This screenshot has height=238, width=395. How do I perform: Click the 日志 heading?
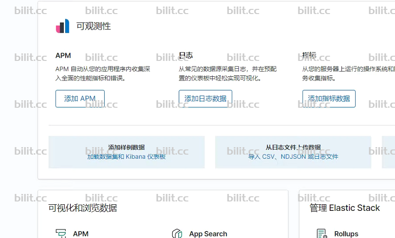[x=186, y=55]
